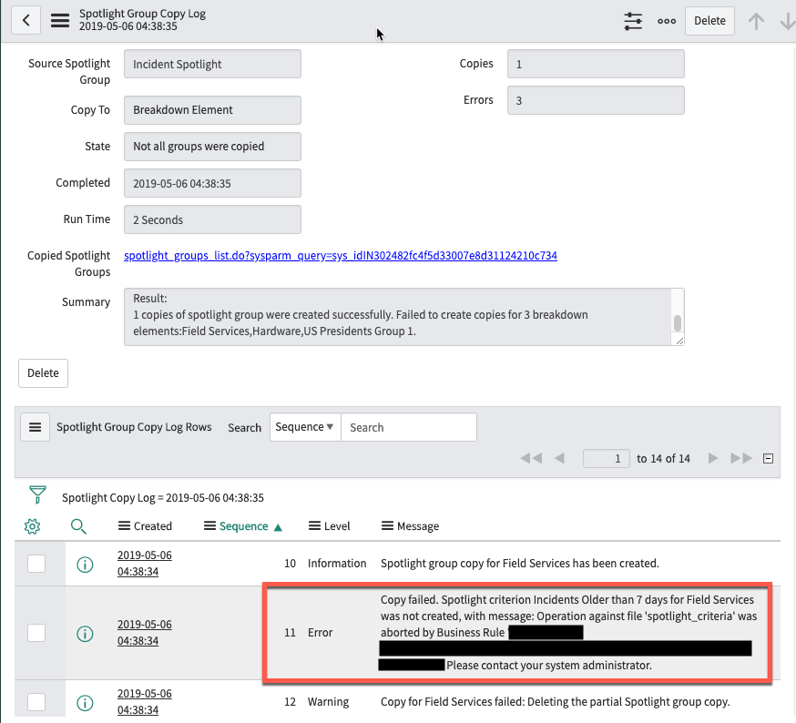The width and height of the screenshot is (796, 723).
Task: Go to next record with down arrow
Action: 788,21
